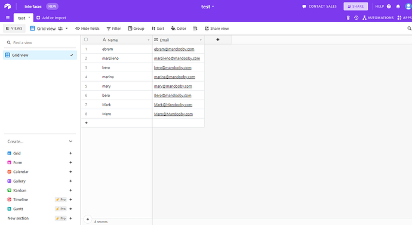Open marina@mandooby.com email link
The image size is (412, 225).
coord(174,77)
